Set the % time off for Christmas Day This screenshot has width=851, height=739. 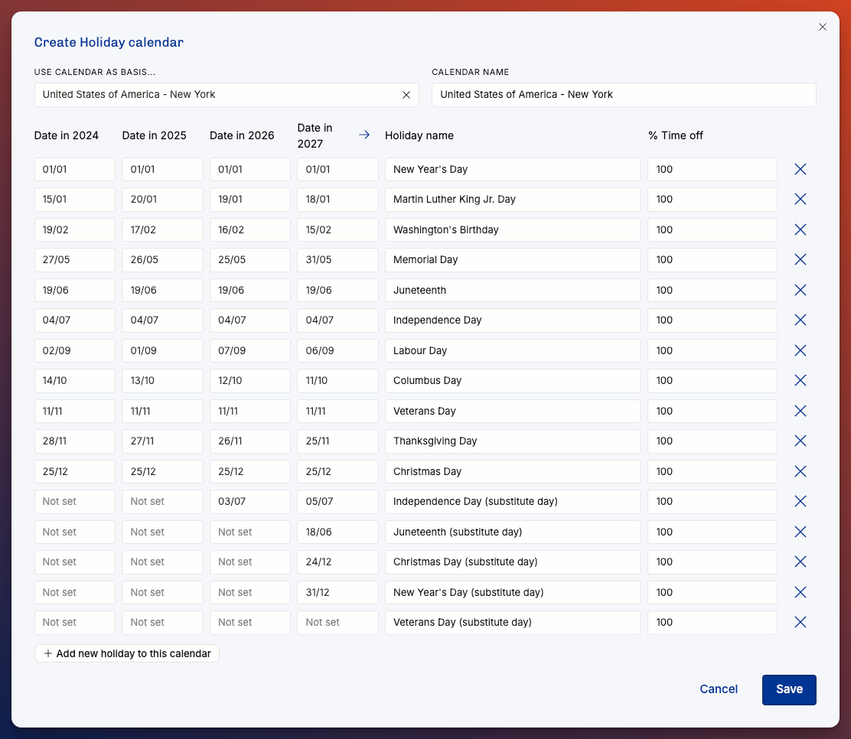(712, 471)
